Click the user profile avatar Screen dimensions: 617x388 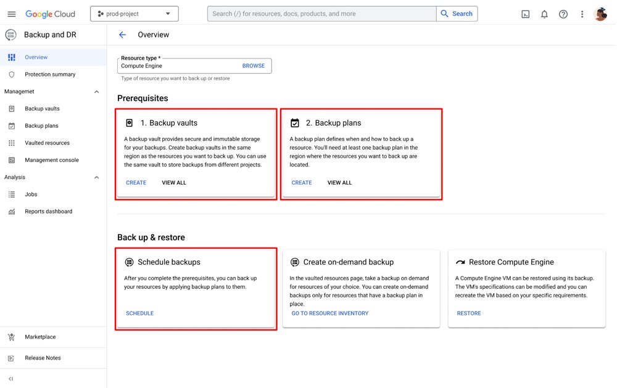click(x=600, y=14)
